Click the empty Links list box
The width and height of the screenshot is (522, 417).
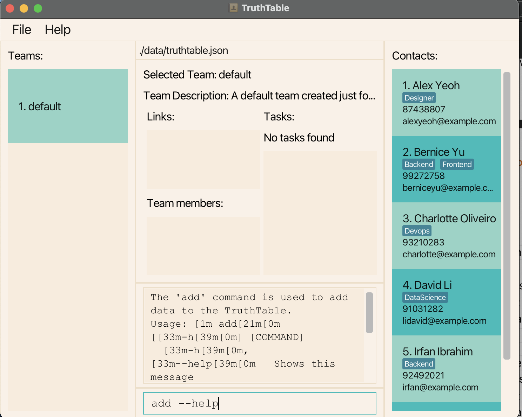[203, 160]
